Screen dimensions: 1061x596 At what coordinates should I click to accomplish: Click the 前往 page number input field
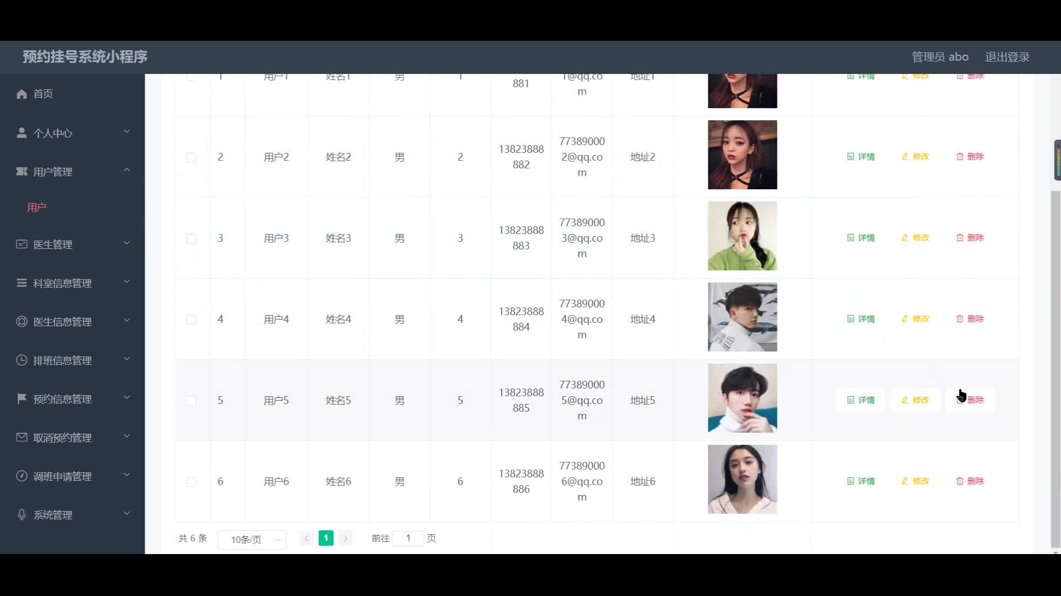[x=408, y=538]
